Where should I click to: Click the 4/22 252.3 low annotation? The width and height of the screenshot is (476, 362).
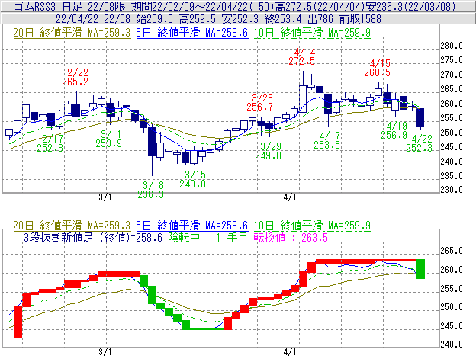tap(420, 143)
